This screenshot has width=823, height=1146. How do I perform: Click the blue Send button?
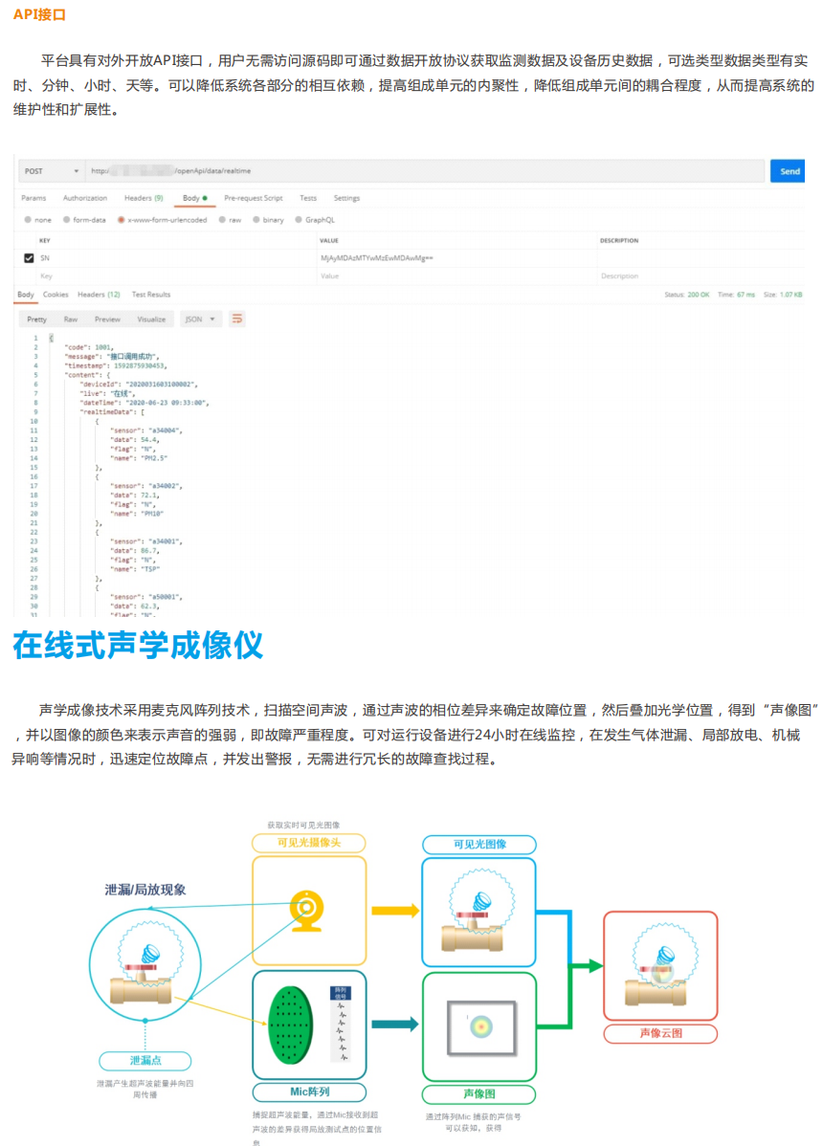[790, 171]
